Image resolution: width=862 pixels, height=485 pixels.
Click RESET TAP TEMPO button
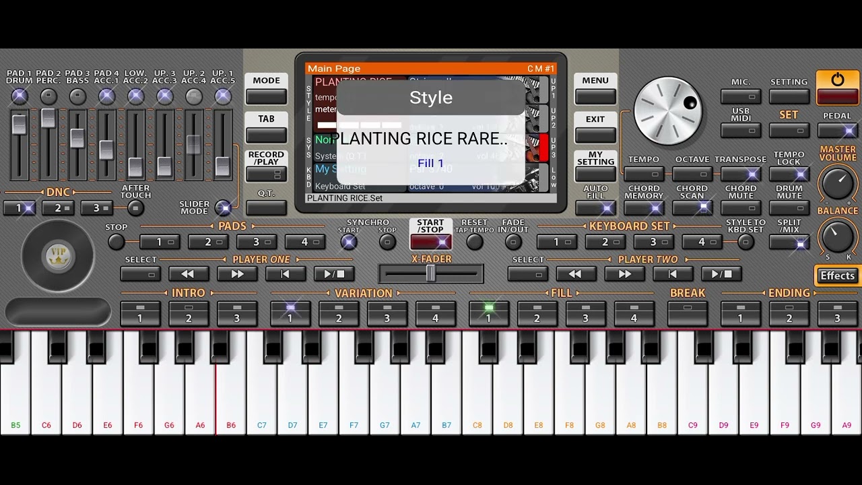(474, 242)
